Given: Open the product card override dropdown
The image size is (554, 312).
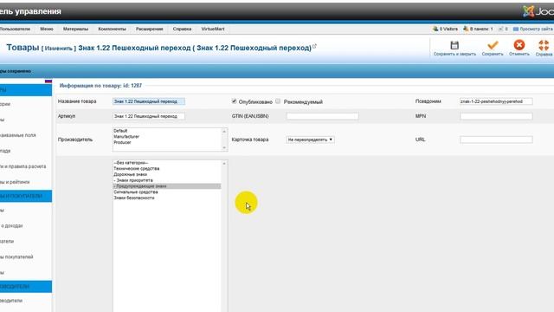Looking at the screenshot, I should 310,140.
